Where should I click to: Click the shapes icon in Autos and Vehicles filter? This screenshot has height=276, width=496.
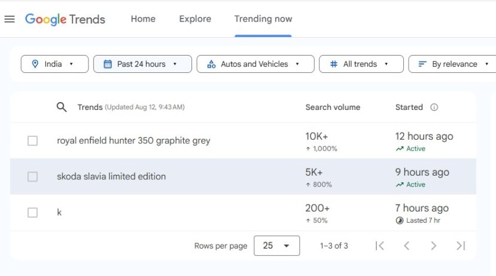[211, 64]
